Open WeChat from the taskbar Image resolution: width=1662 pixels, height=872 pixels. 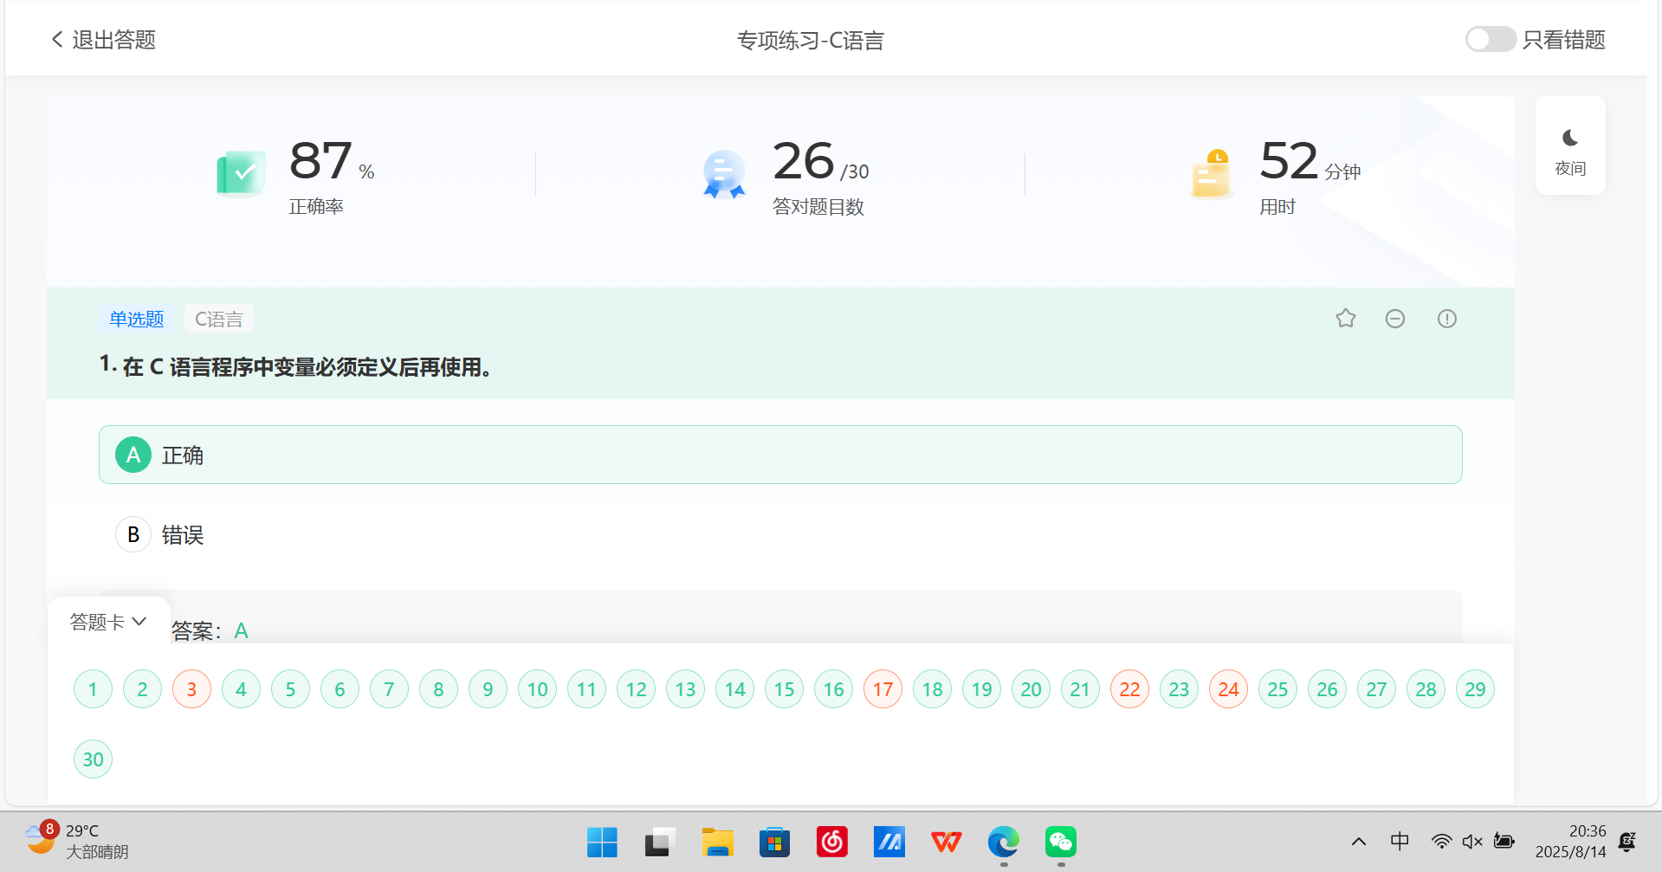click(1060, 841)
